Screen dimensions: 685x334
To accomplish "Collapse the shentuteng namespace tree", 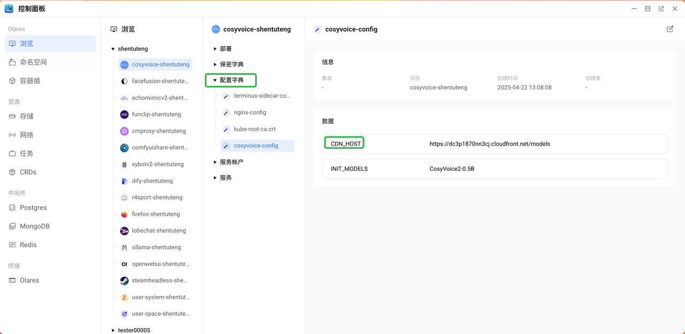I will 113,49.
